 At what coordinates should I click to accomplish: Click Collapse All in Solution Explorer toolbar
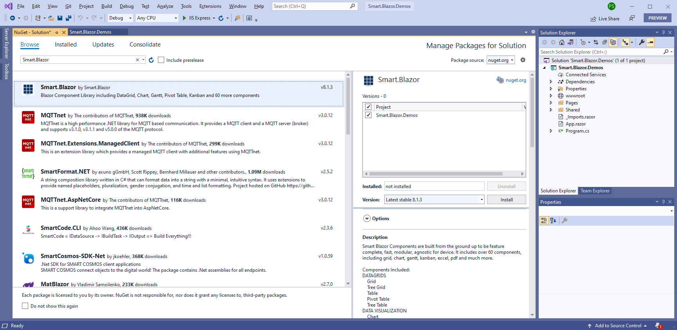[x=605, y=42]
